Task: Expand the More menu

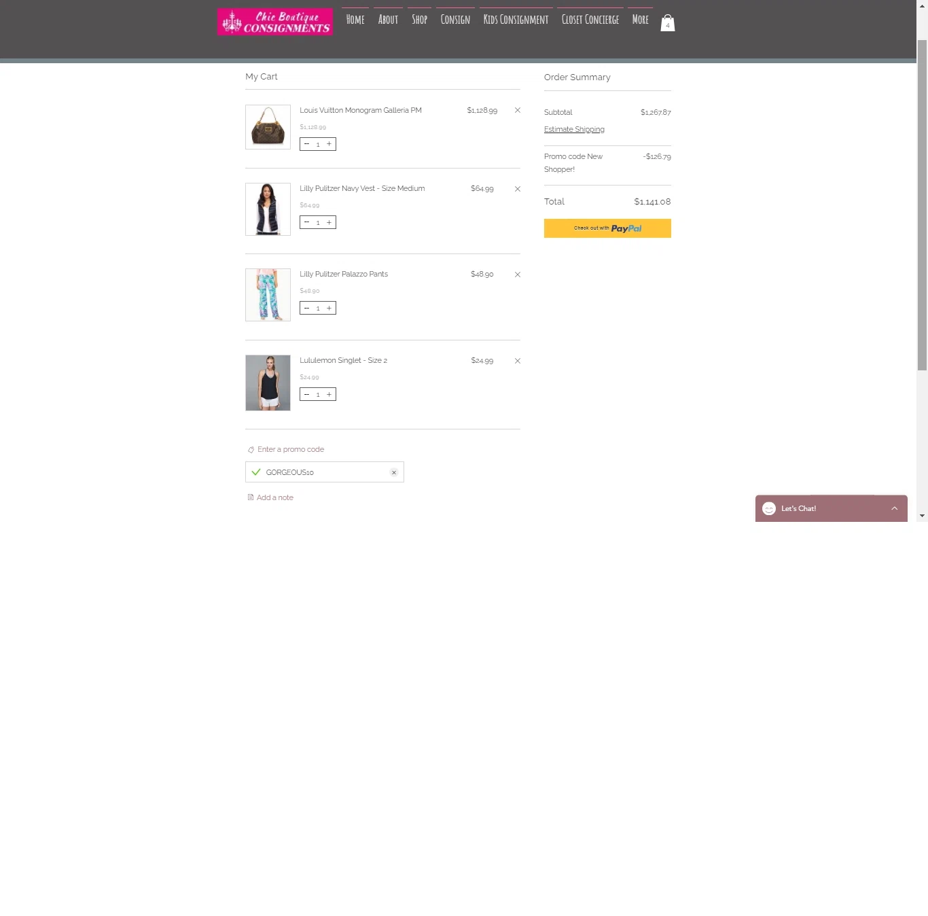Action: [640, 20]
